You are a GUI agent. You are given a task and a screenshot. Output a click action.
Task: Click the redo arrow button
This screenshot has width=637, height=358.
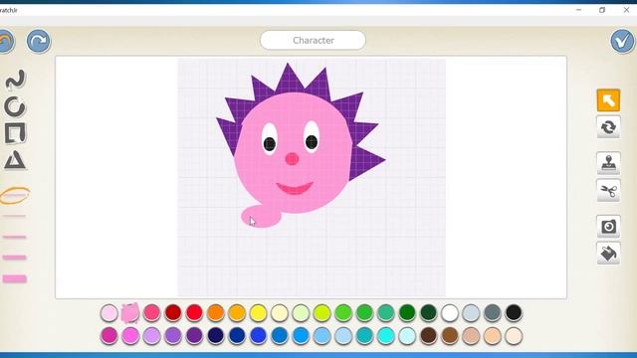(x=39, y=41)
